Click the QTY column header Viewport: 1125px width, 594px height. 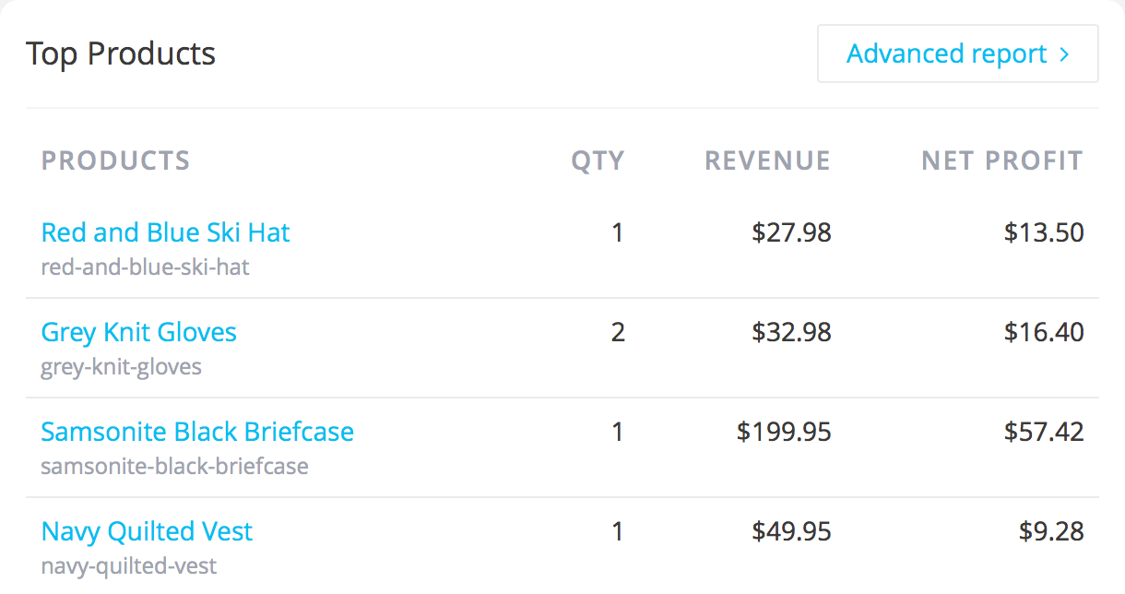pyautogui.click(x=598, y=160)
